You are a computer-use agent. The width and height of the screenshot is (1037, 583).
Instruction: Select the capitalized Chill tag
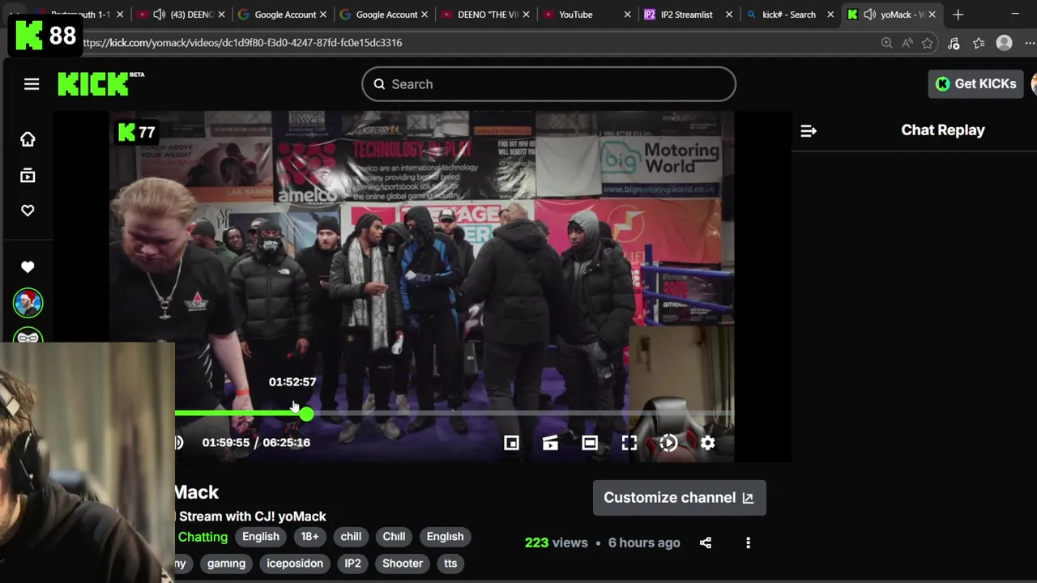pyautogui.click(x=394, y=537)
